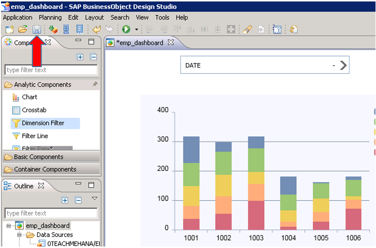Click the last toolbar icon with yellow scroll
This screenshot has width=376, height=248.
(x=294, y=30)
